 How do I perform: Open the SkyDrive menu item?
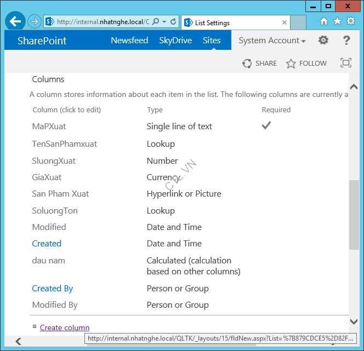(x=175, y=41)
